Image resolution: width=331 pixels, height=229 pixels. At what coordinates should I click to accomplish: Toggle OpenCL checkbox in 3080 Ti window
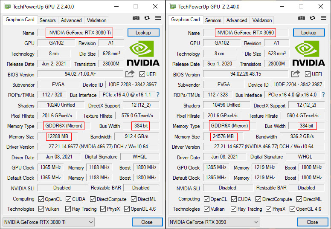(x=41, y=199)
